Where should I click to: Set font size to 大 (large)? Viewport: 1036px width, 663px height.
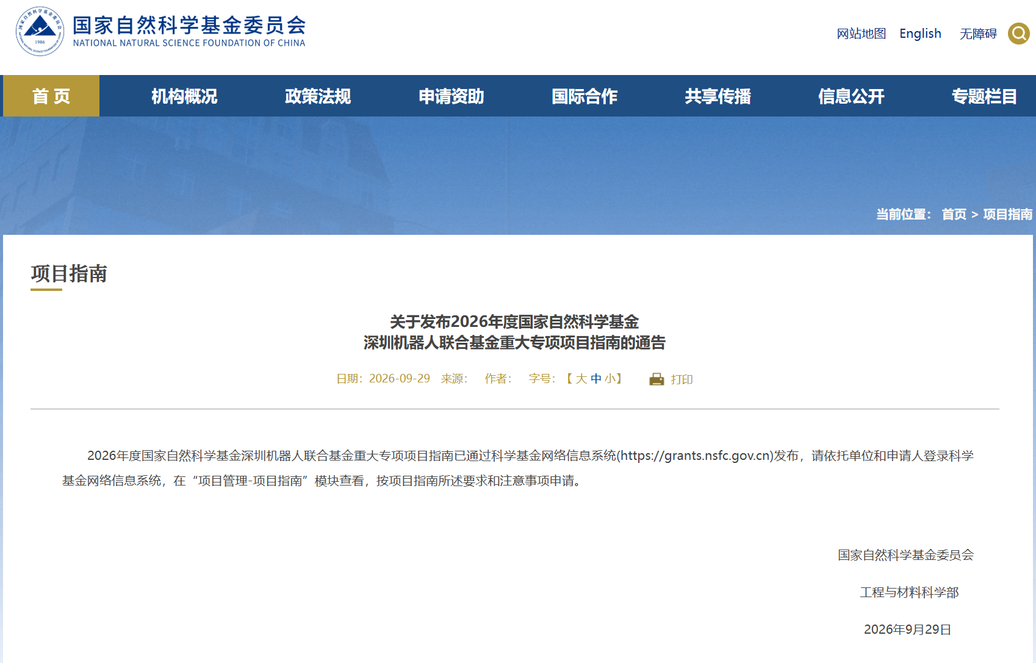click(x=581, y=379)
